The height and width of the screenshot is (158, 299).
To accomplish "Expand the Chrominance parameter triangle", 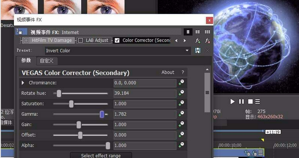I will click(23, 83).
